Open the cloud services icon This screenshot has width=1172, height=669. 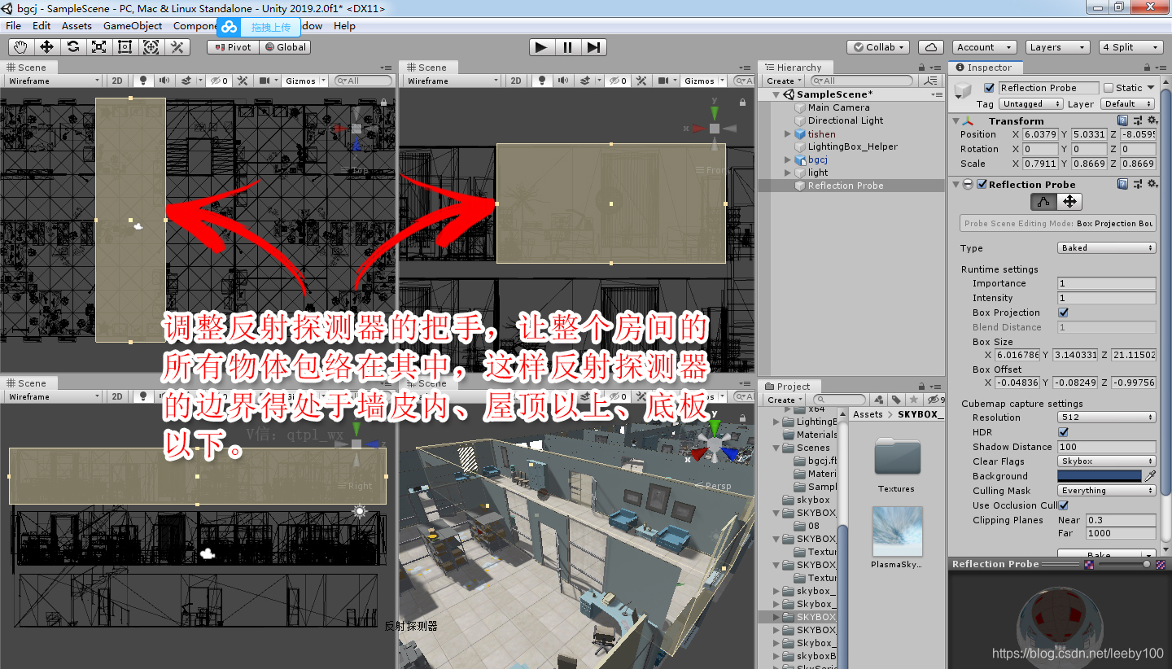tap(931, 47)
